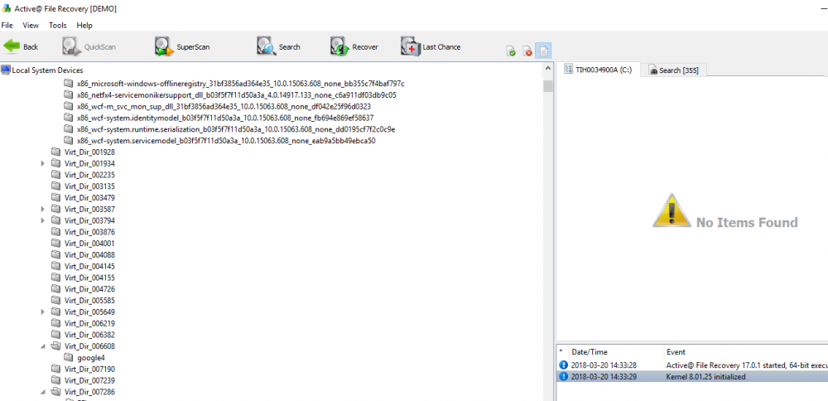Collapse the Virt_Dir_006608 folder
Viewport: 828px width, 401px height.
coord(43,346)
